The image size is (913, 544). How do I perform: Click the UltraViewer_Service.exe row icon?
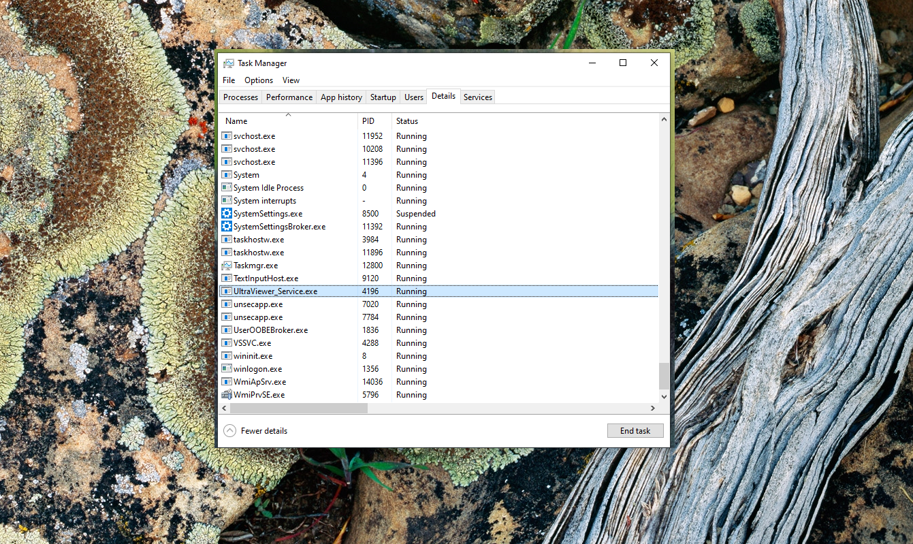(x=227, y=291)
